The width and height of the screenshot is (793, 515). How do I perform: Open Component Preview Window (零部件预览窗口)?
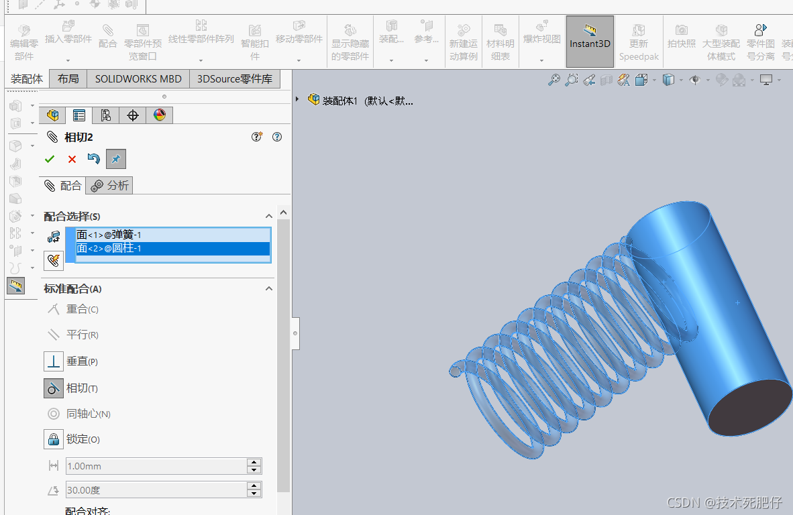[x=143, y=42]
